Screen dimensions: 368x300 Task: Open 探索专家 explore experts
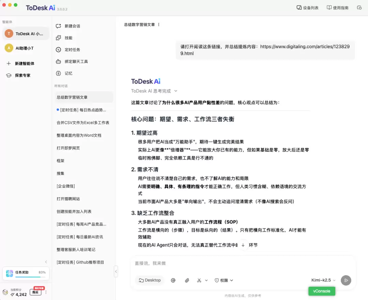tap(18, 76)
